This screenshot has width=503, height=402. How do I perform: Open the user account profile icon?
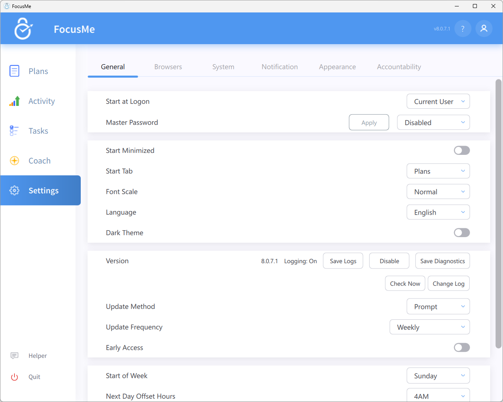pyautogui.click(x=484, y=28)
